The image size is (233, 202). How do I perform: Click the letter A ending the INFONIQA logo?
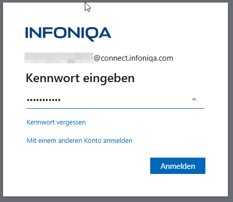pos(105,33)
